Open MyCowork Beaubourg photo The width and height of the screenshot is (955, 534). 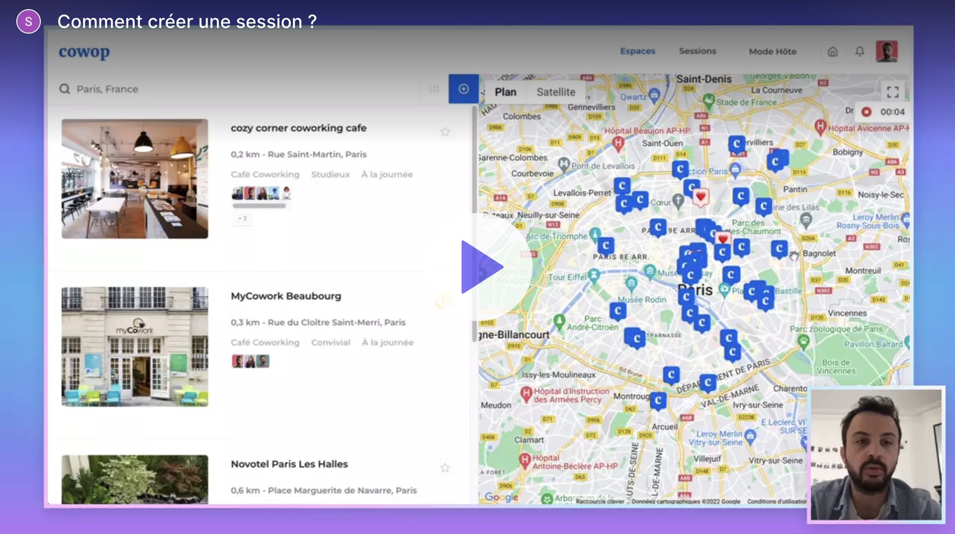(135, 347)
